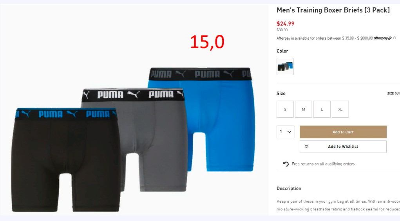This screenshot has height=221, width=400.
Task: Select the black/gray/blue color swatch
Action: [x=285, y=66]
